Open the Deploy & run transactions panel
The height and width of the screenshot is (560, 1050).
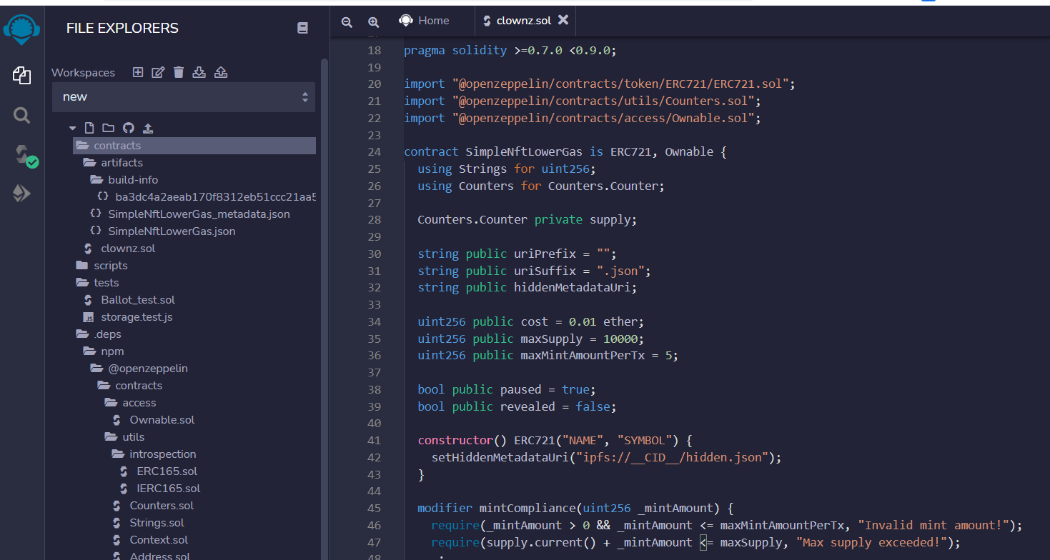22,194
